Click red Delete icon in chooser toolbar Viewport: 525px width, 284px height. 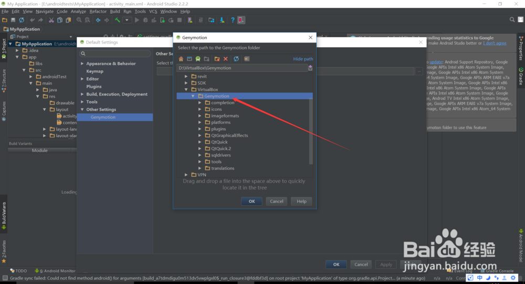[x=226, y=59]
